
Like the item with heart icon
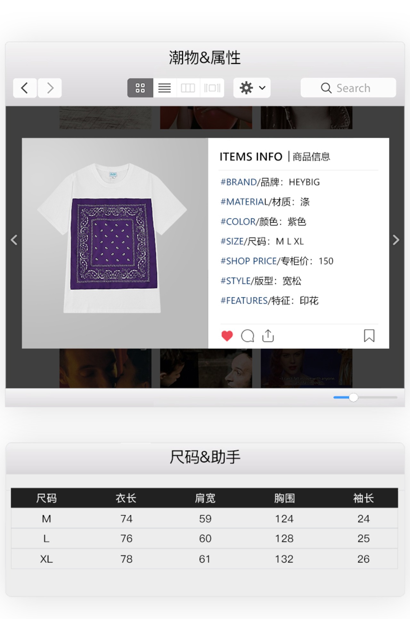point(227,336)
